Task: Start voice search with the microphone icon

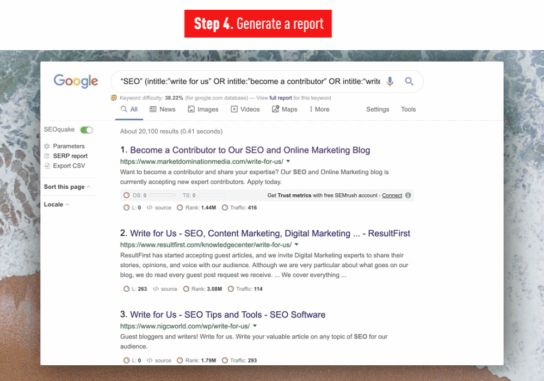Action: tap(390, 82)
